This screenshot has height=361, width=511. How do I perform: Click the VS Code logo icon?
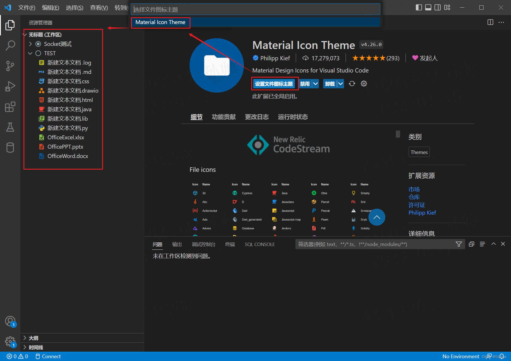tap(8, 7)
